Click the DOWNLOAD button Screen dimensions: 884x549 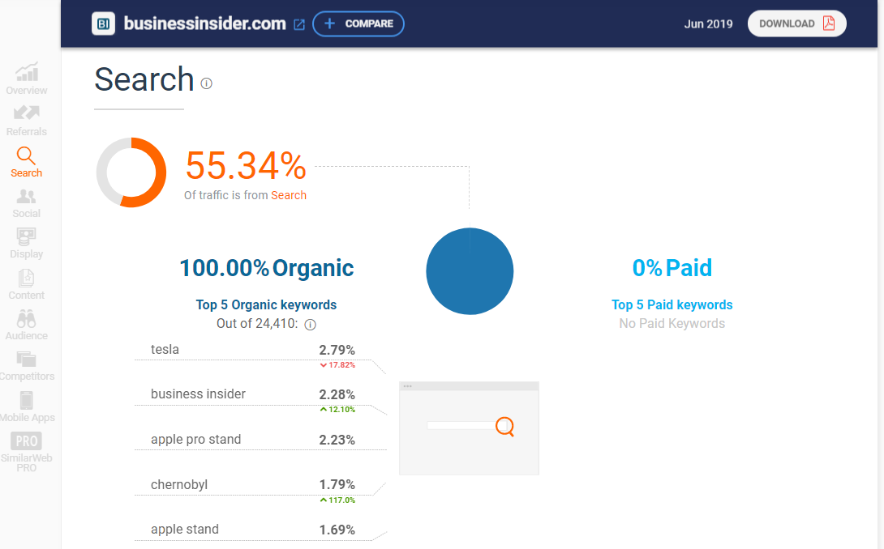tap(796, 23)
